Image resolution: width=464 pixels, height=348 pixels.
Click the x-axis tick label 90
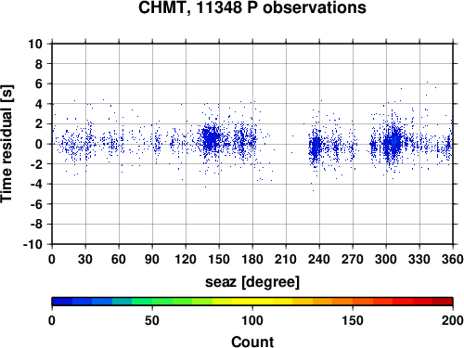point(152,259)
